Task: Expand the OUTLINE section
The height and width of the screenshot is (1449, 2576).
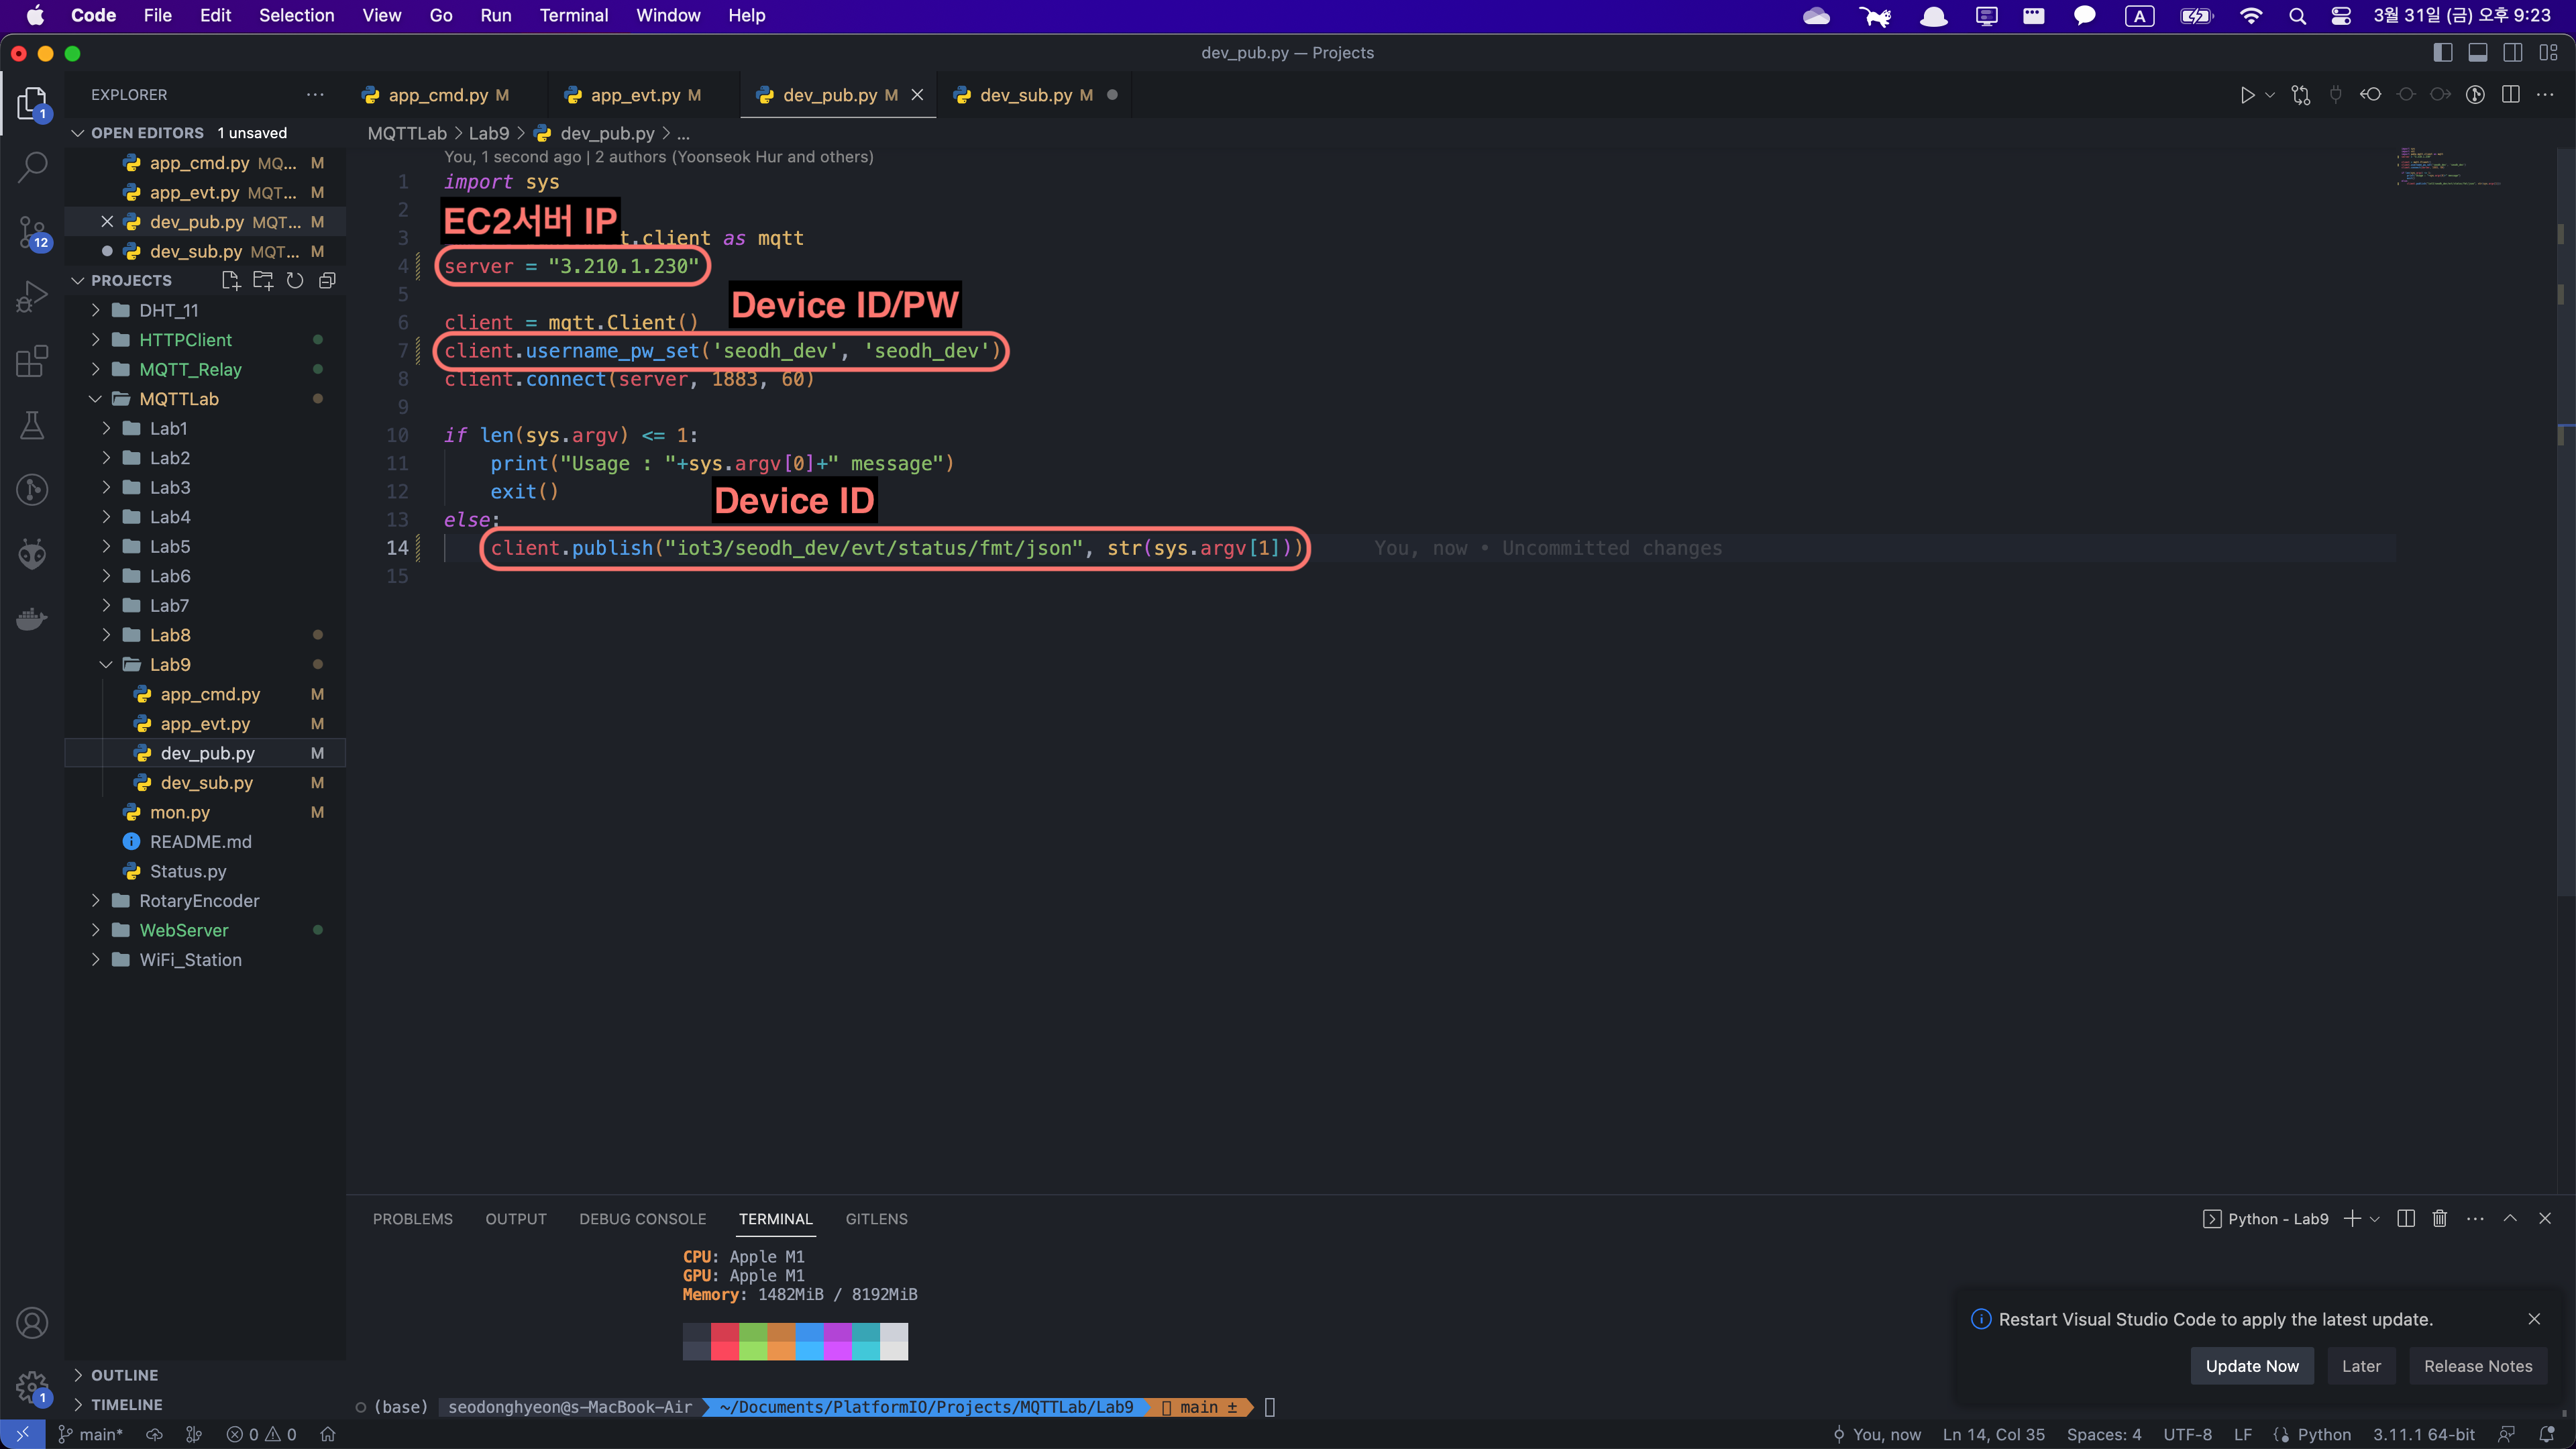Action: click(124, 1375)
